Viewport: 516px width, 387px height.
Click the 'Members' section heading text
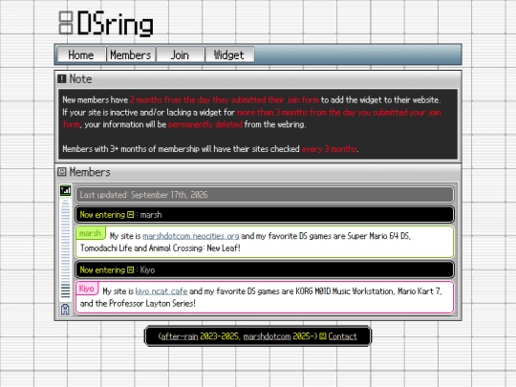pos(90,172)
